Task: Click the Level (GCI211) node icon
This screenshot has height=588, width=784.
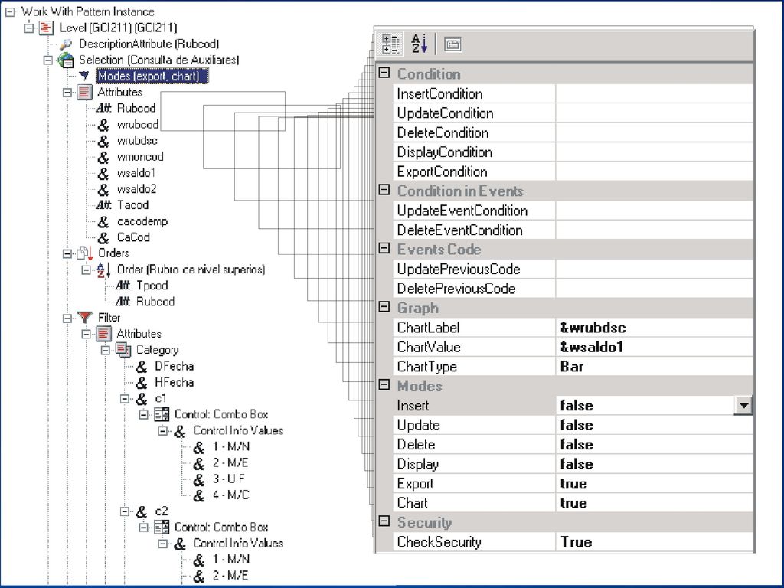Action: [46, 28]
